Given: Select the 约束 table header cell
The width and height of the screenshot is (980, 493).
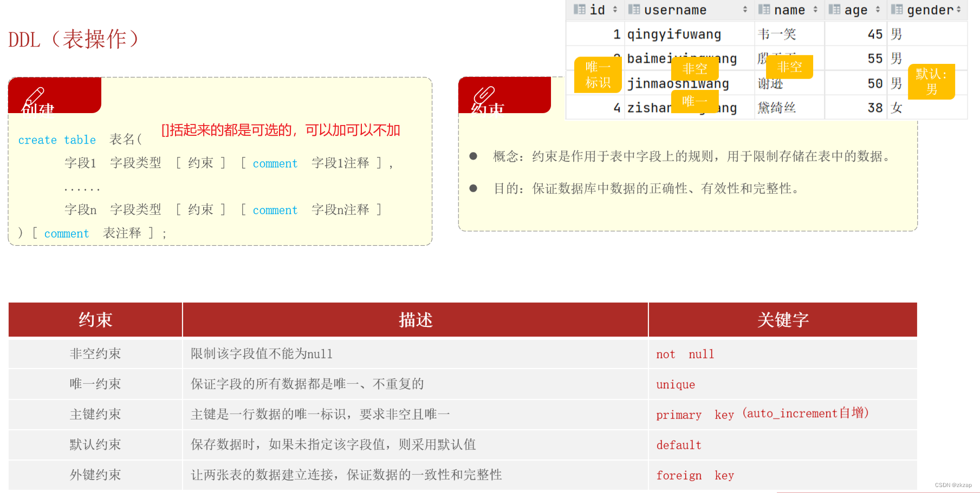Looking at the screenshot, I should click(x=94, y=320).
